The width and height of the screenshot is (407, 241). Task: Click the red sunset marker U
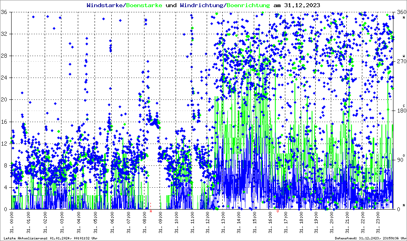[278, 212]
